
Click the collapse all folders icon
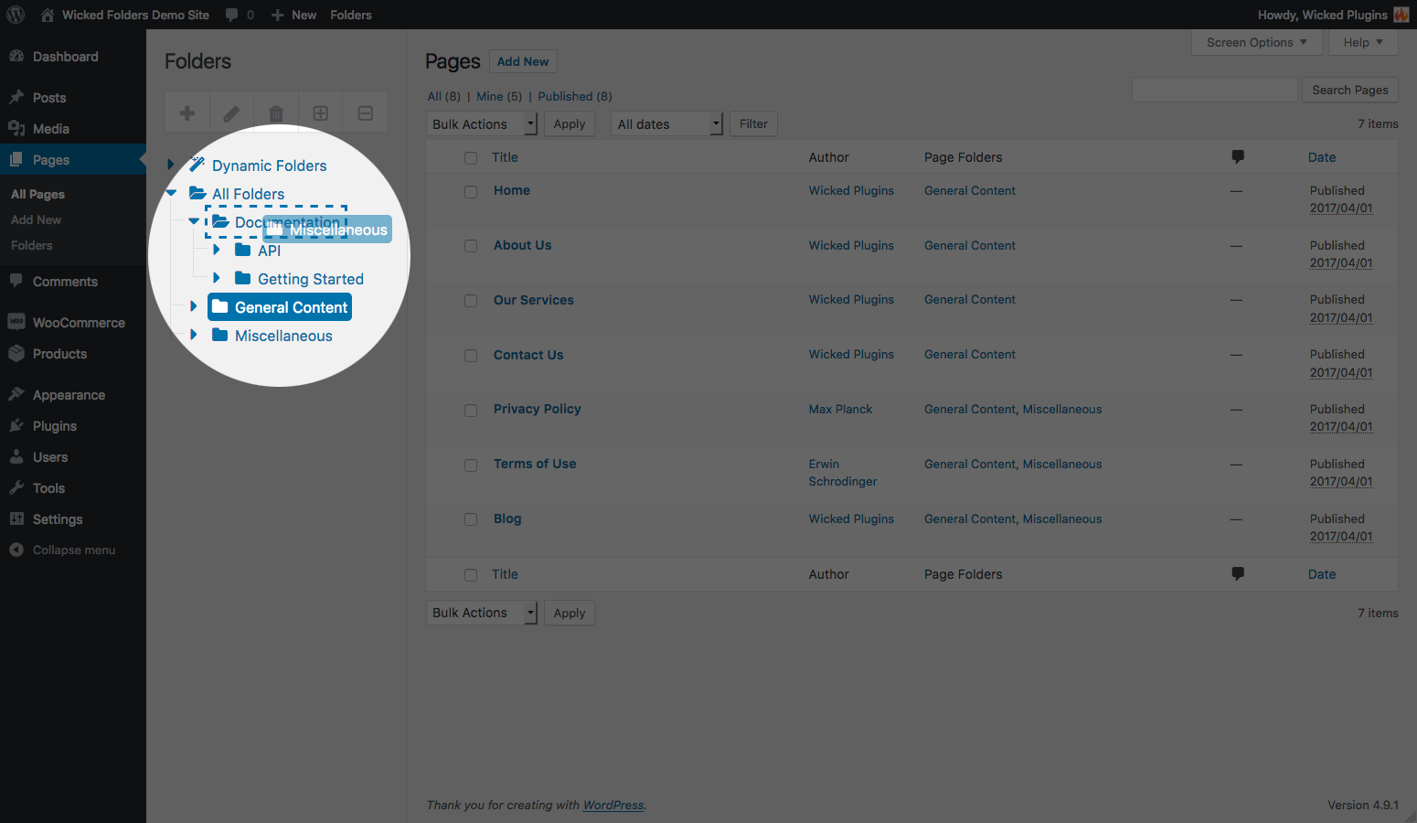(x=365, y=113)
